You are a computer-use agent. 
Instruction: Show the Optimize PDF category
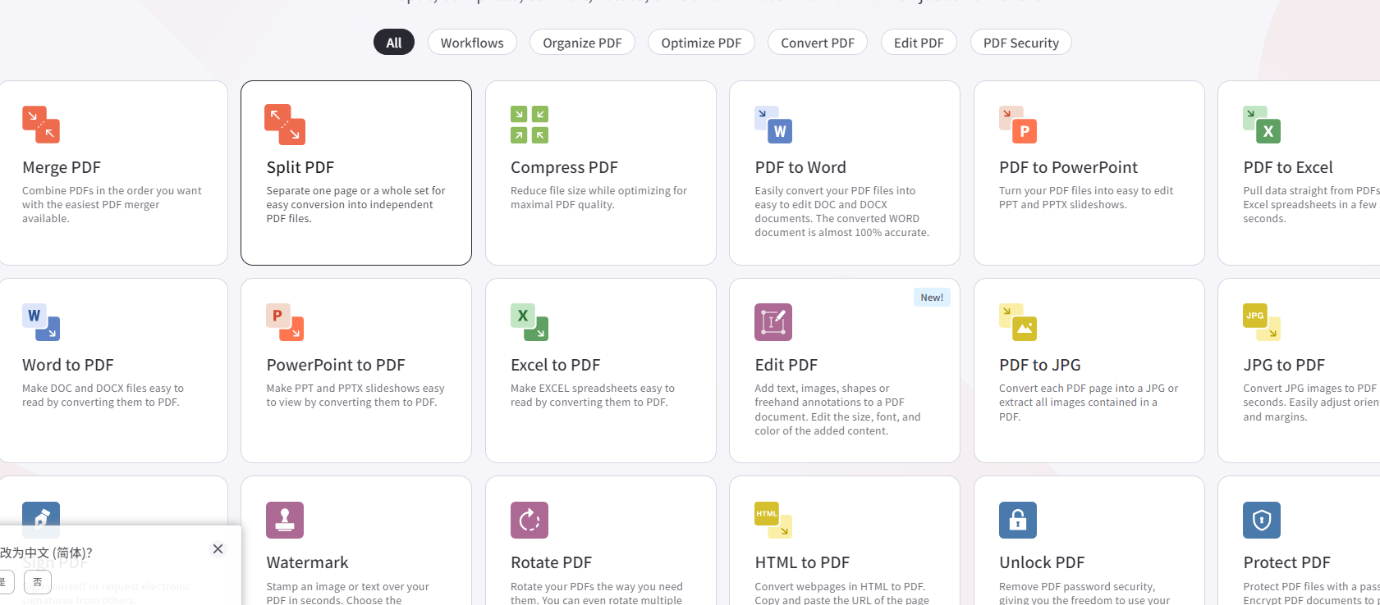701,43
